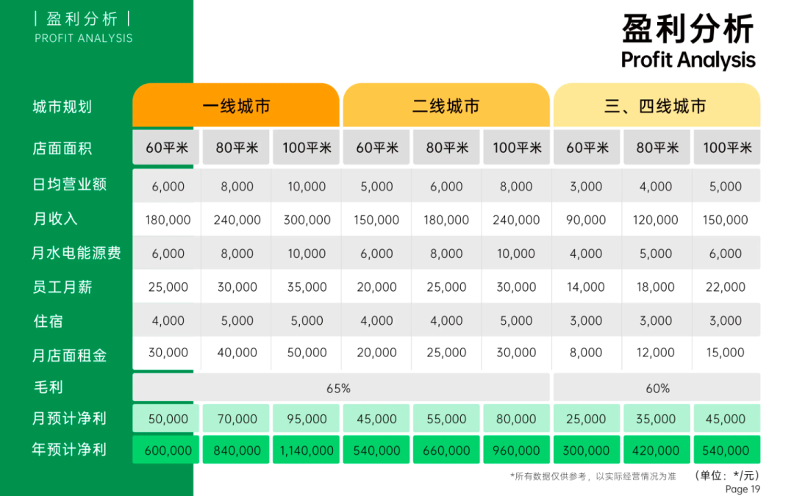Click the orange 一线城市 header

coord(236,105)
